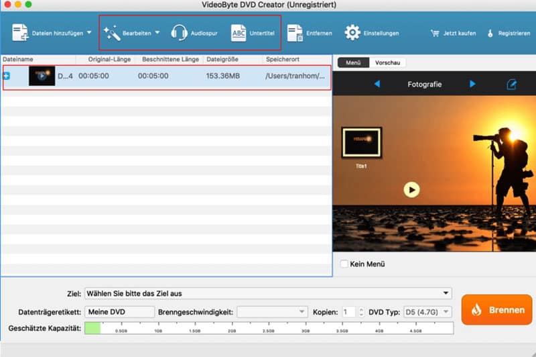Screen dimensions: 536x357
Task: Click the Einstellungen label
Action: (x=381, y=33)
